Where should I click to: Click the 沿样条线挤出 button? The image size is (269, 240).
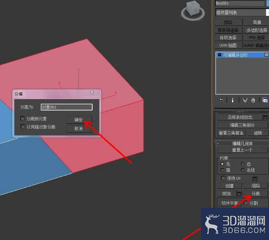pos(240,118)
